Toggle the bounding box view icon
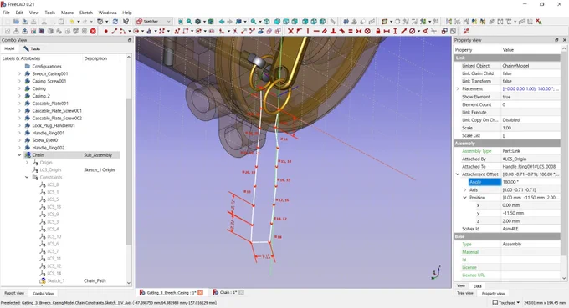This screenshot has height=308, width=569. click(x=211, y=22)
